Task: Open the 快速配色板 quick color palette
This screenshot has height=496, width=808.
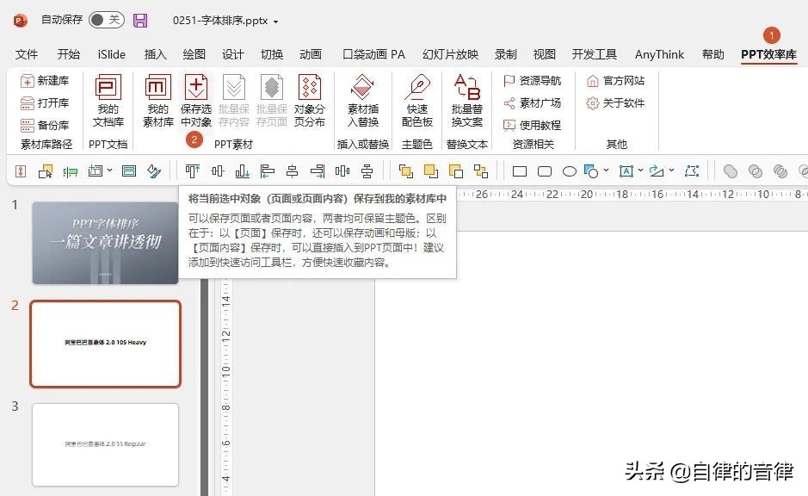Action: tap(416, 101)
